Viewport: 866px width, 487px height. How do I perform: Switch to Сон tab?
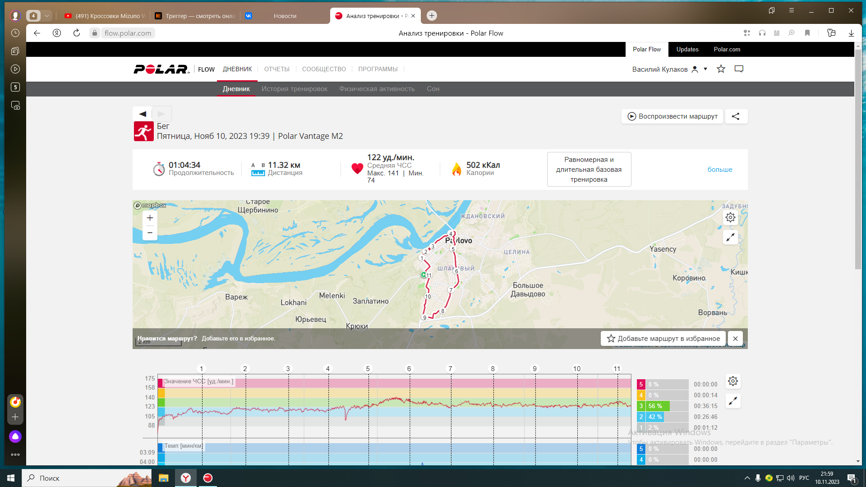433,89
